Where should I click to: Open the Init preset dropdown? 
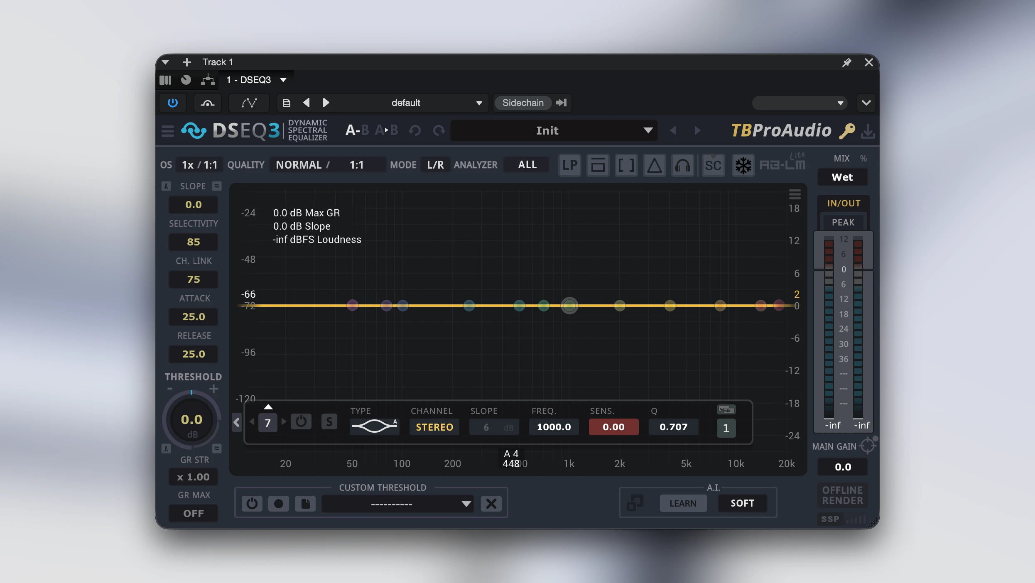554,131
